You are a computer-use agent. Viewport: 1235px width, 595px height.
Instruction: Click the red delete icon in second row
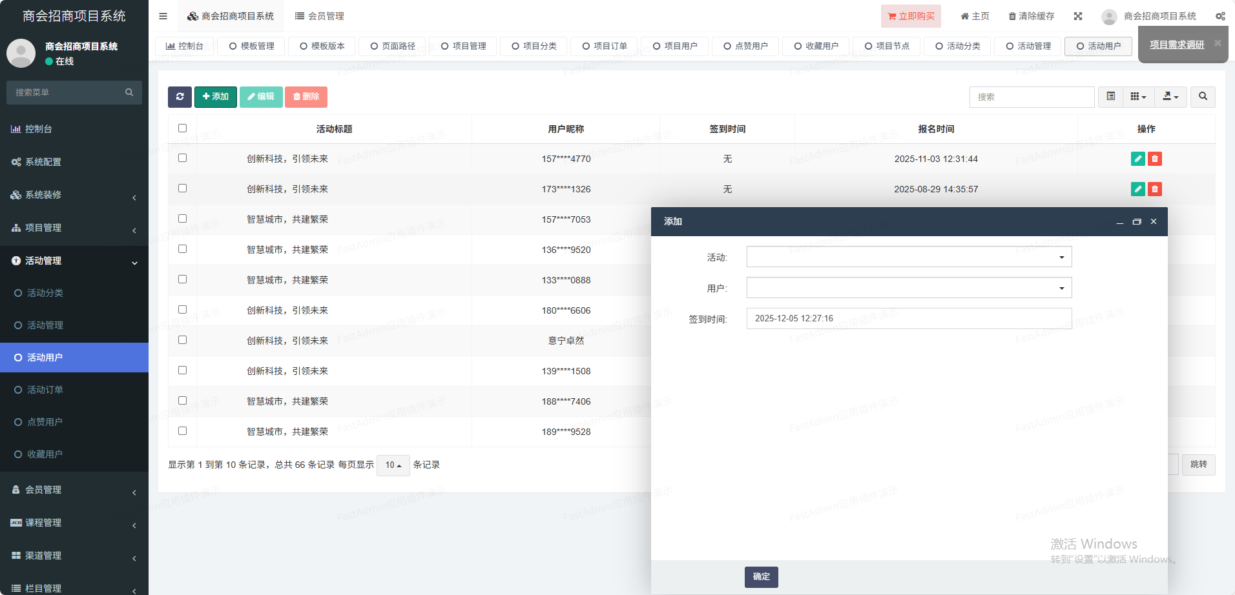(x=1155, y=189)
